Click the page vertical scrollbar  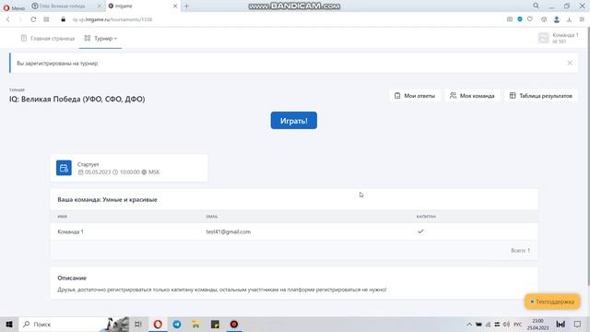point(588,156)
